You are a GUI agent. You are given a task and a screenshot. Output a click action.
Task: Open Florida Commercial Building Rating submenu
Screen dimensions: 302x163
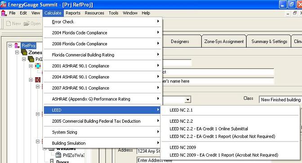[102, 55]
